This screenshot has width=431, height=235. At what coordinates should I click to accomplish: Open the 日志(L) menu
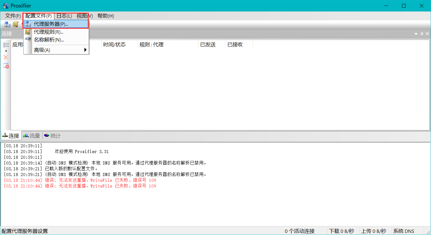(x=64, y=16)
